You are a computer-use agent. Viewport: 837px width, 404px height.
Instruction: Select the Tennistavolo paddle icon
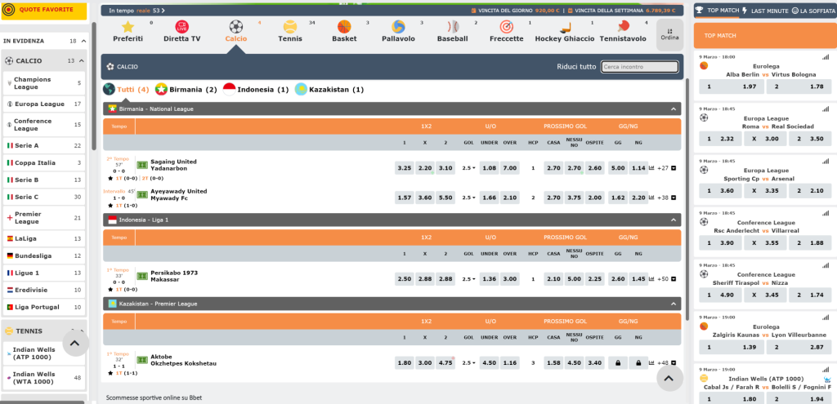[623, 27]
